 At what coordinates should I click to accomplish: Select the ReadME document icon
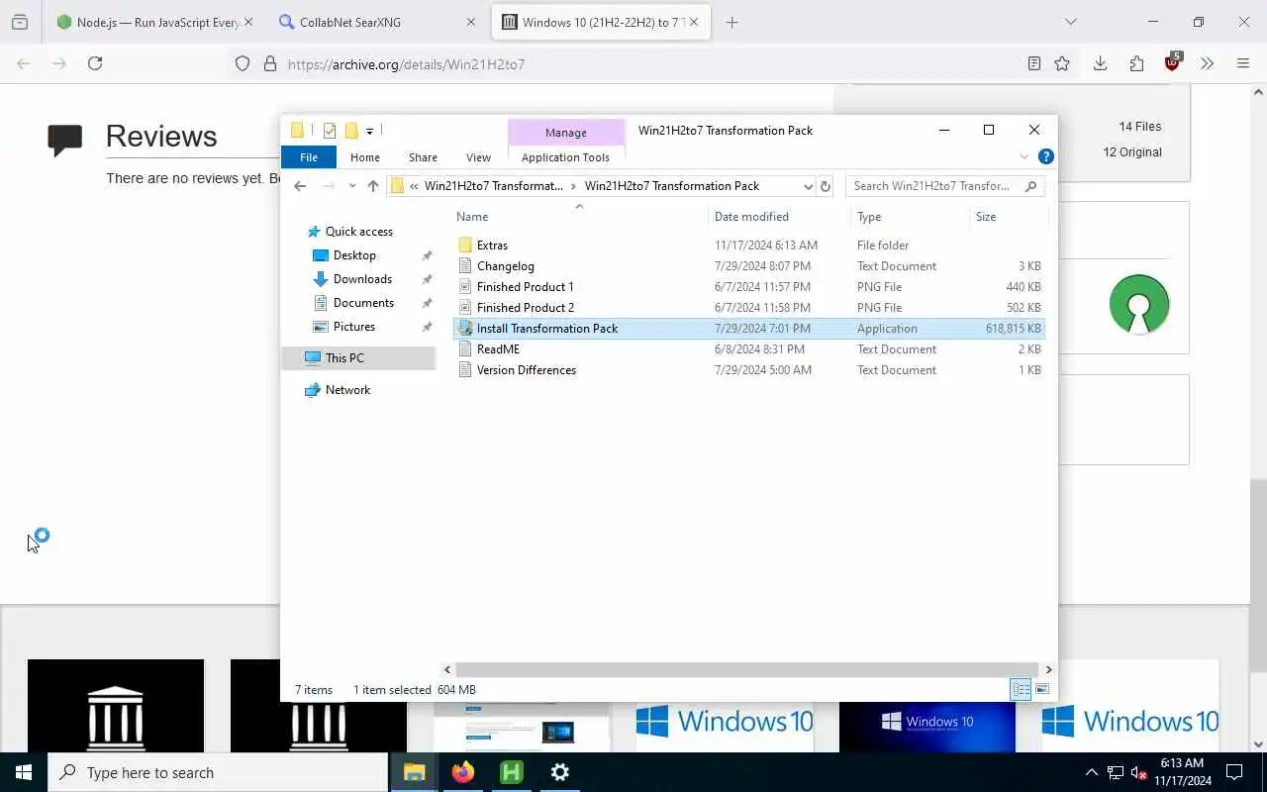[465, 349]
